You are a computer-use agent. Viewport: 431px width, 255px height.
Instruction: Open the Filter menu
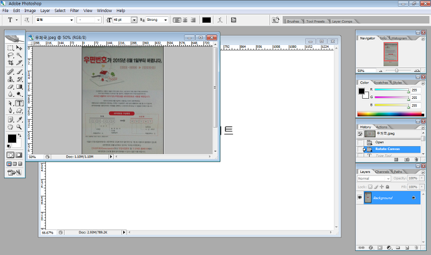[x=74, y=11]
